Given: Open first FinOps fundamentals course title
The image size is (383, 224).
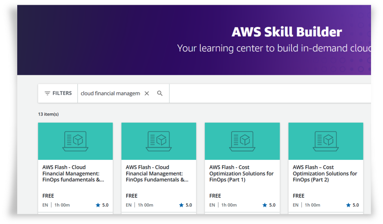Looking at the screenshot, I should 73,174.
